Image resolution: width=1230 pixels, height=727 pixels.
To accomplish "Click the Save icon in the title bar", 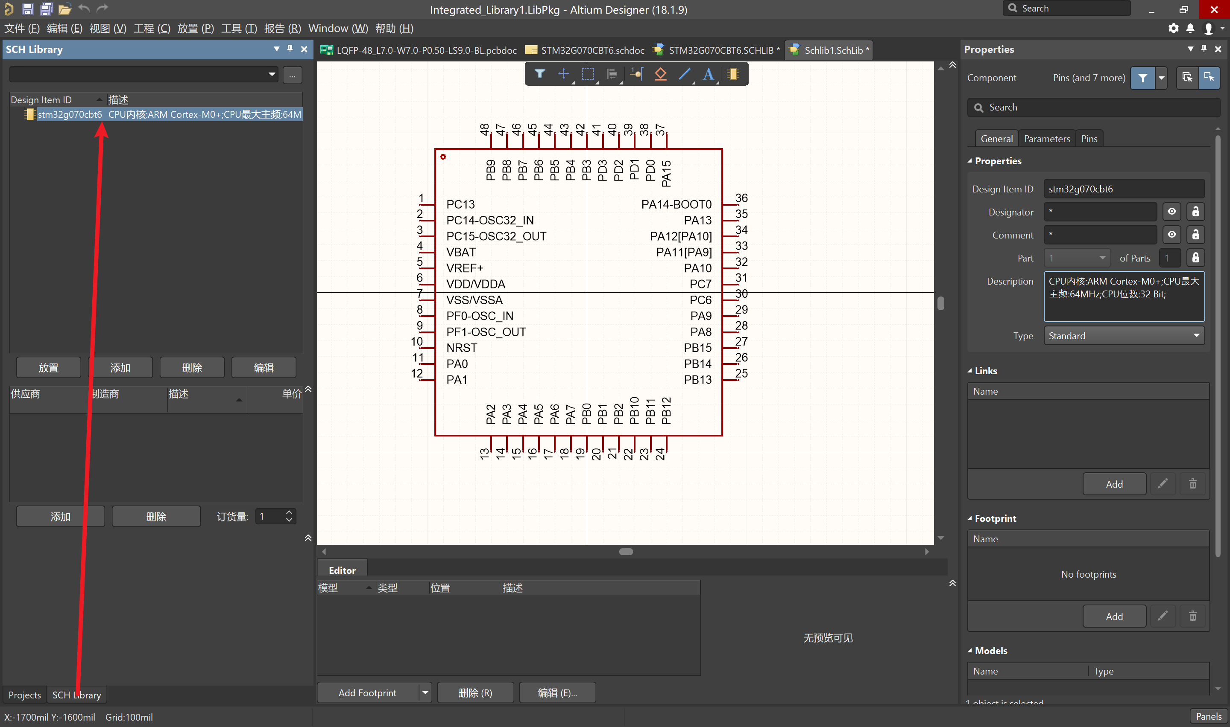I will (x=27, y=9).
